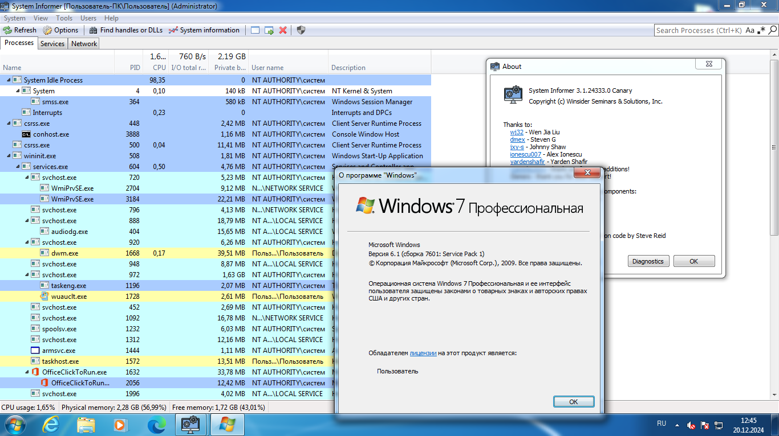Switch to the Network tab
Screen dimensions: 779x436
[84, 44]
